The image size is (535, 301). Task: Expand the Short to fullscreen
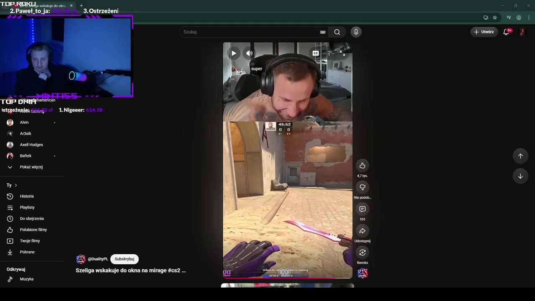342,53
